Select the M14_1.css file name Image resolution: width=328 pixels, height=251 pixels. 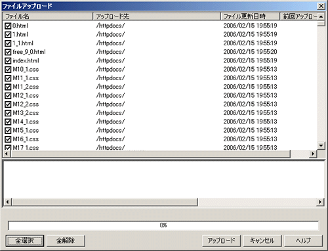26,122
